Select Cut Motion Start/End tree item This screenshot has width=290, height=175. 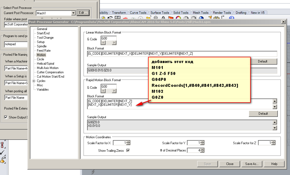pyautogui.click(x=50, y=77)
